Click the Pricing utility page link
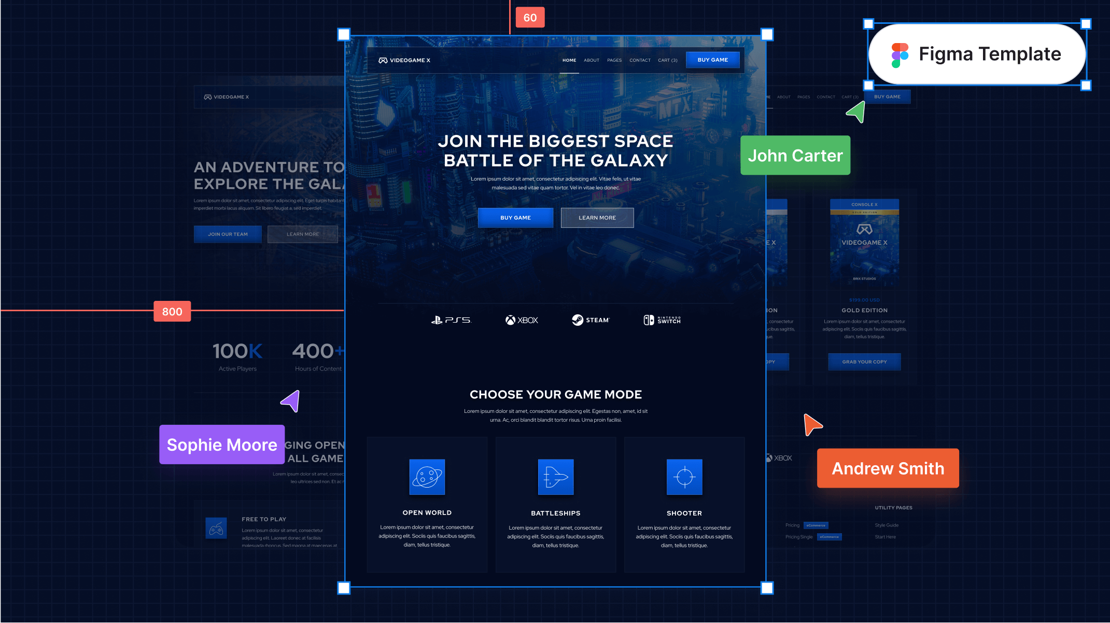Screen dimensions: 1110x623 point(793,526)
